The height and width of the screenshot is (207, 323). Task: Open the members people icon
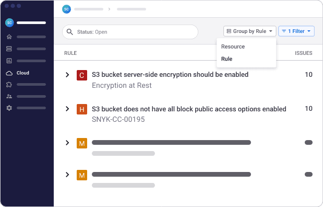click(x=9, y=96)
